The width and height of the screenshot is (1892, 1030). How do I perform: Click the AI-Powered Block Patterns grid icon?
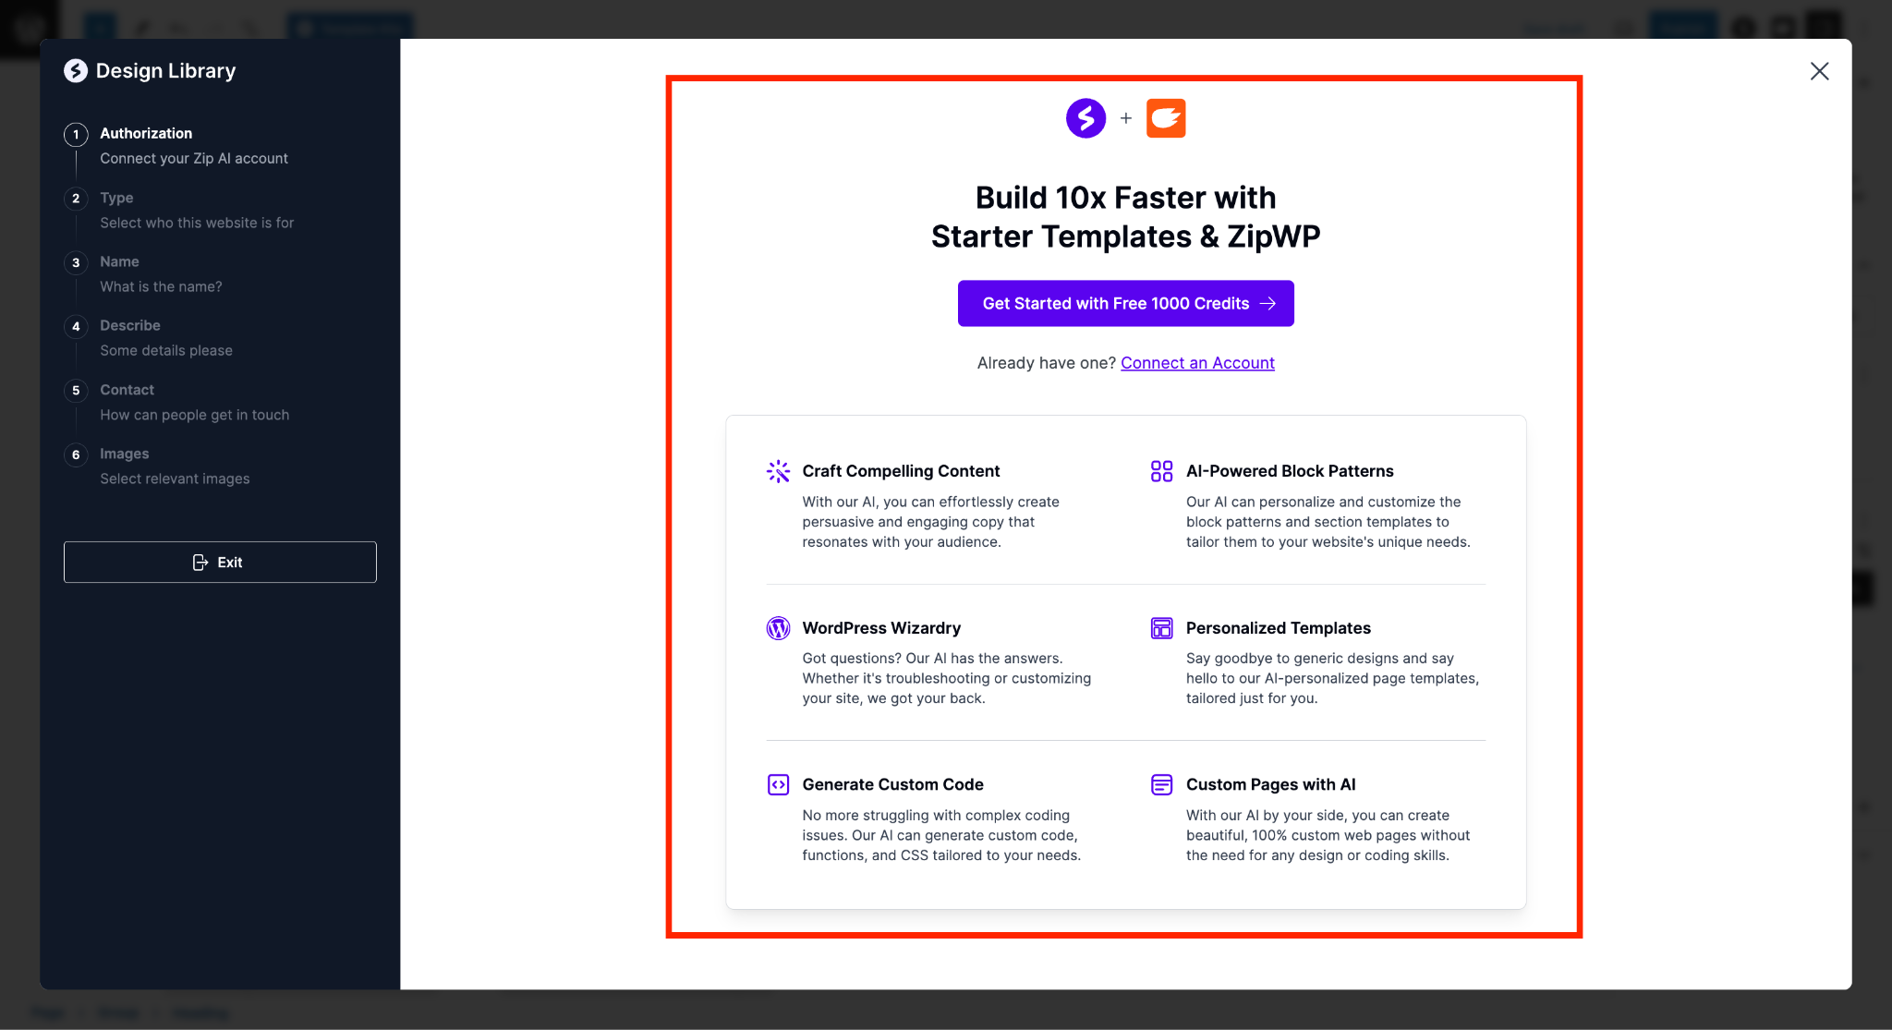point(1161,471)
